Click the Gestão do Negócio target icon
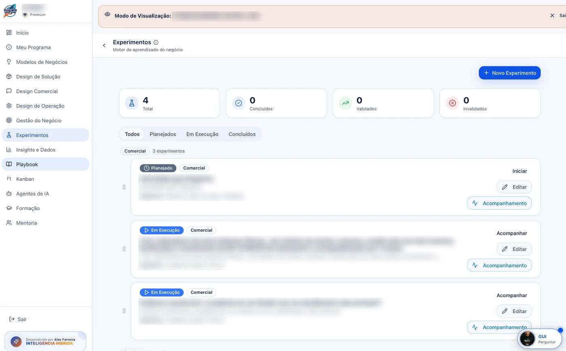This screenshot has width=566, height=351. coord(9,120)
